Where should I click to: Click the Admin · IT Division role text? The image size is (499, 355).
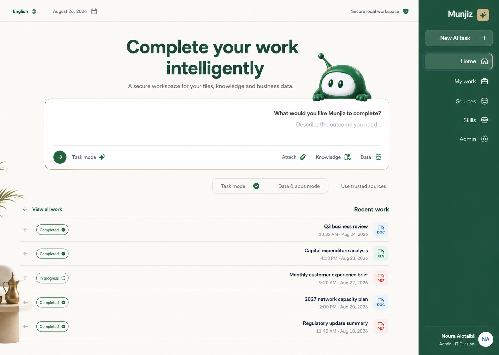click(457, 344)
